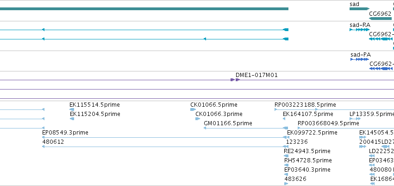Viewport: 394px width, 186px height.
Task: Click the LP13359.5prime arrow glyph
Action: coord(355,119)
